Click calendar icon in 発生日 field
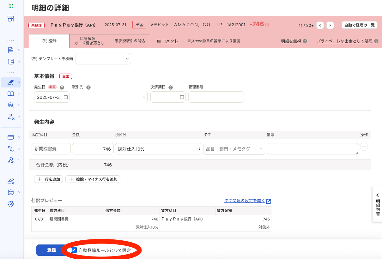 66,97
